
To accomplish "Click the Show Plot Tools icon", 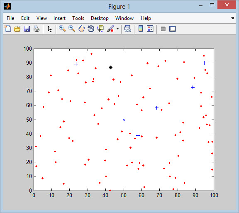I will (x=172, y=29).
